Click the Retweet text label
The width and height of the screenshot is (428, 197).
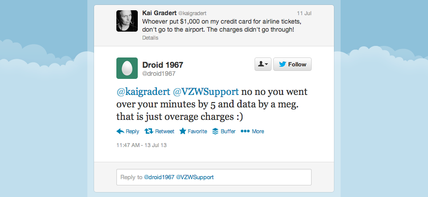coord(165,131)
